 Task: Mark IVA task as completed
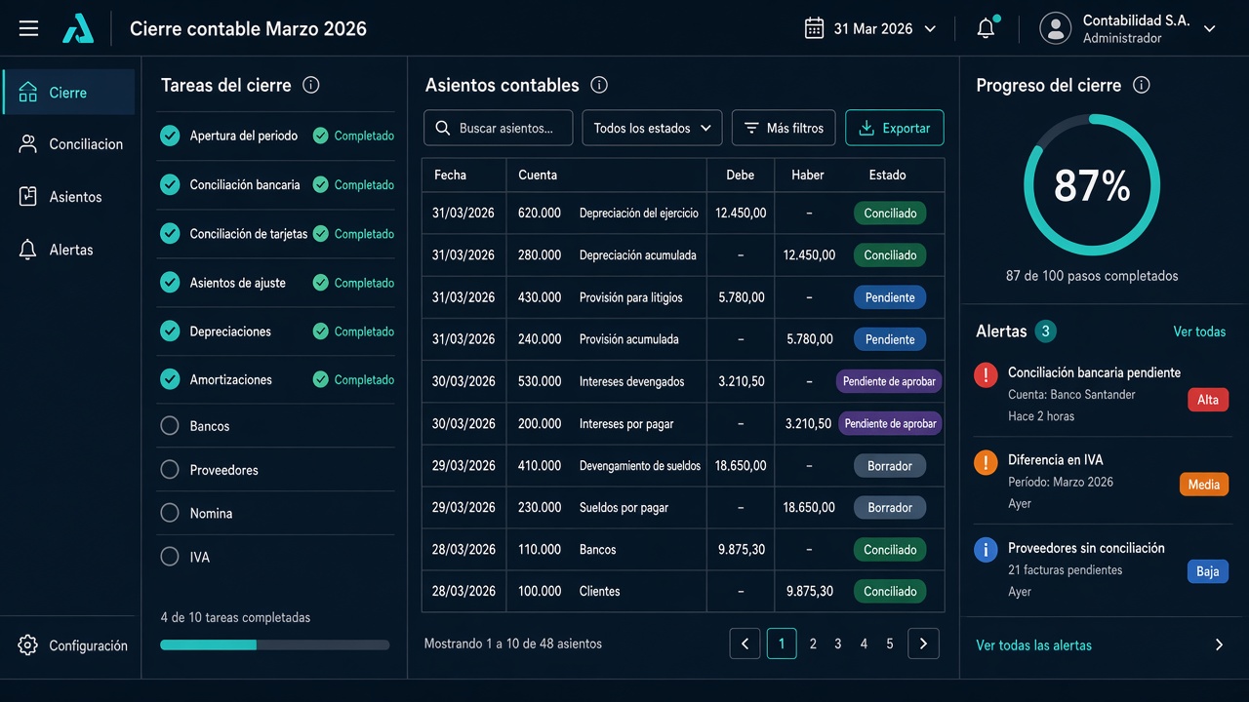tap(170, 557)
